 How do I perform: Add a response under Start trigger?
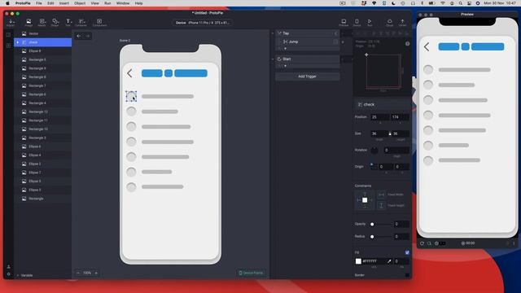[x=285, y=66]
